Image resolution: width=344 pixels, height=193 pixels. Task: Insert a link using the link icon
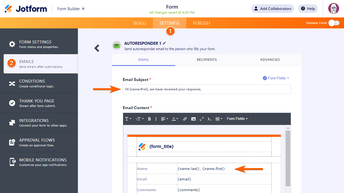(185, 119)
